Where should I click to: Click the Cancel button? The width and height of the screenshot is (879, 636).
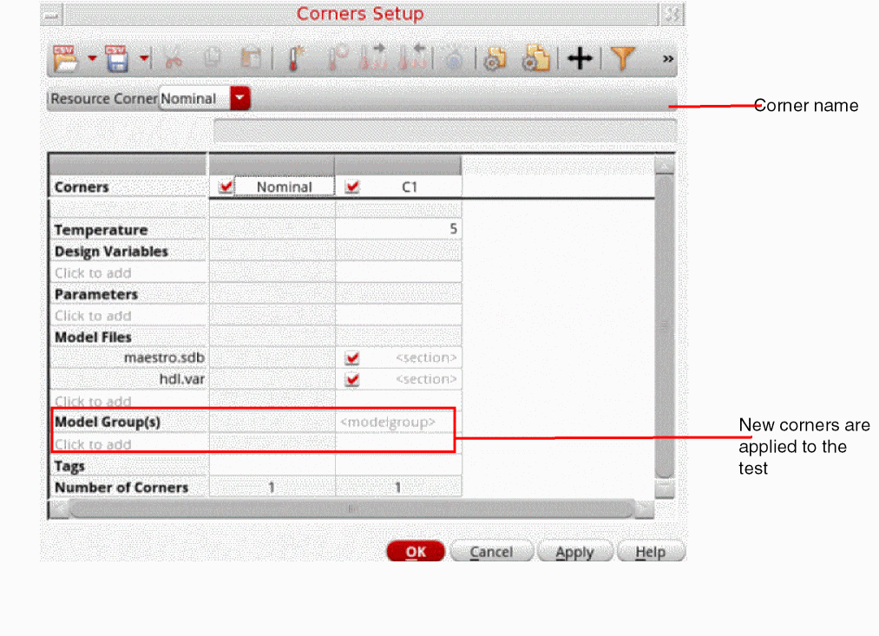(491, 551)
